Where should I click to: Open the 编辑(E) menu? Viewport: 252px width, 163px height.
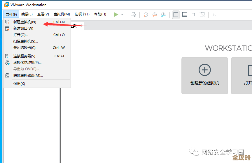[27, 15]
